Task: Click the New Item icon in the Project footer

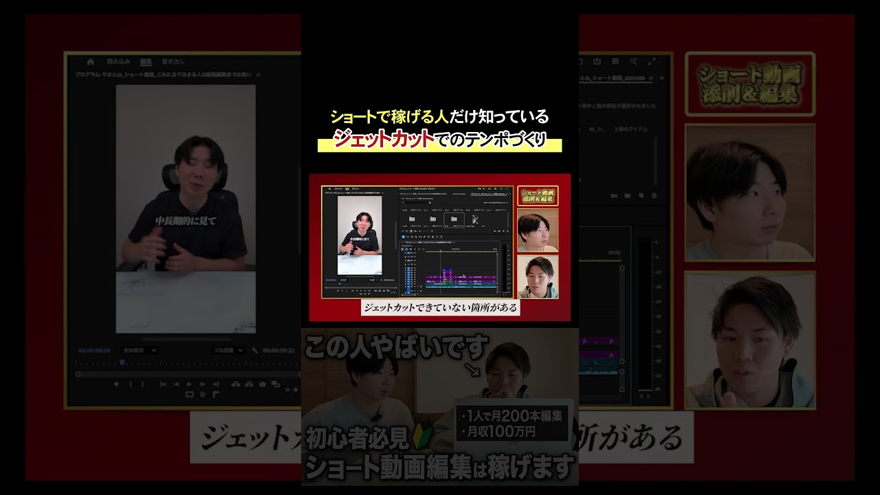Action: (641, 195)
